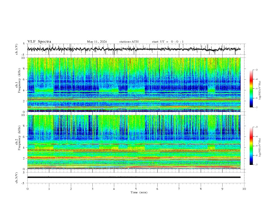Click the time axis tick label '0'

click(x=27, y=189)
